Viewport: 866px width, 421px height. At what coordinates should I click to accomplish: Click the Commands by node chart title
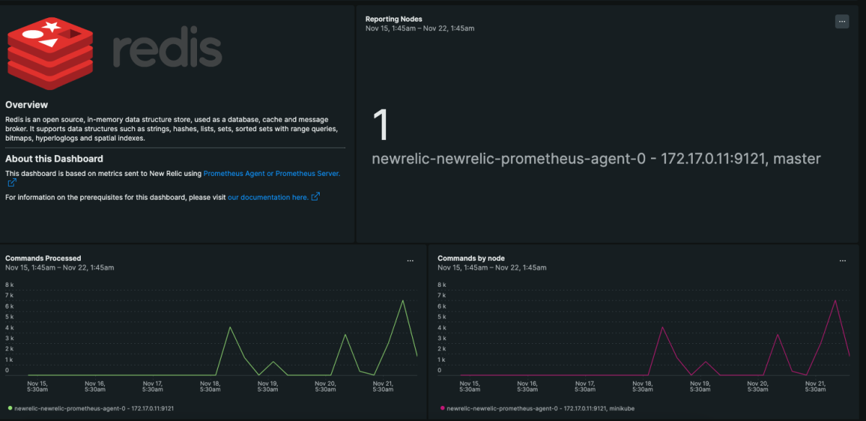[471, 258]
